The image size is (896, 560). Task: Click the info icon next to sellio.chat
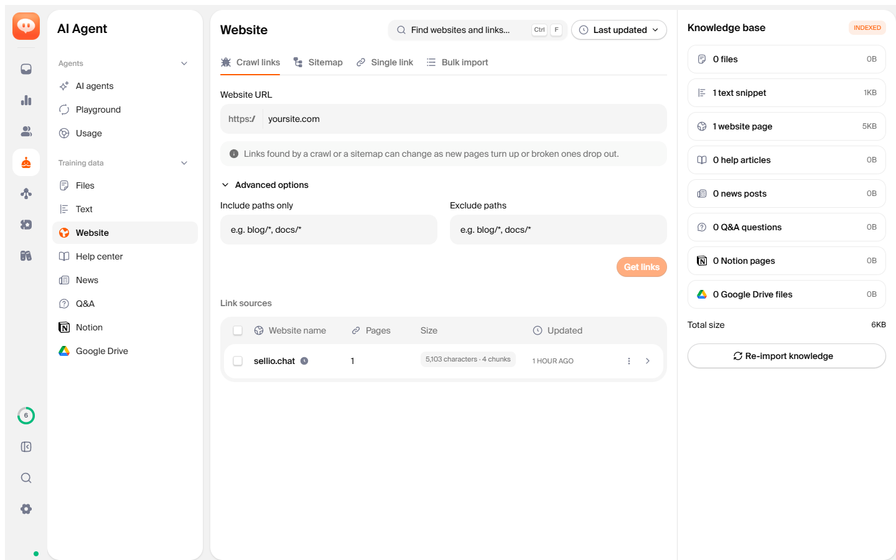click(304, 361)
